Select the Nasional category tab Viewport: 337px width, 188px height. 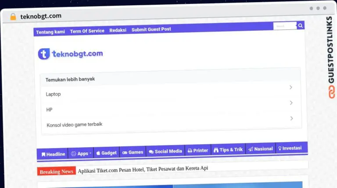coord(261,149)
